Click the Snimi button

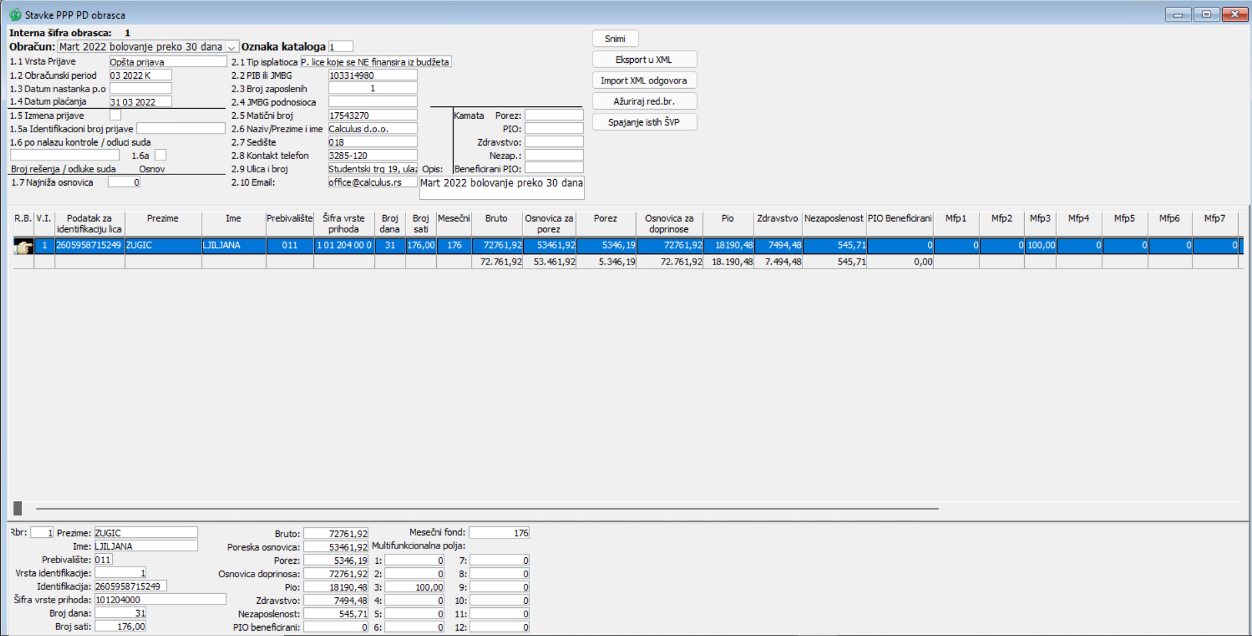click(x=615, y=39)
